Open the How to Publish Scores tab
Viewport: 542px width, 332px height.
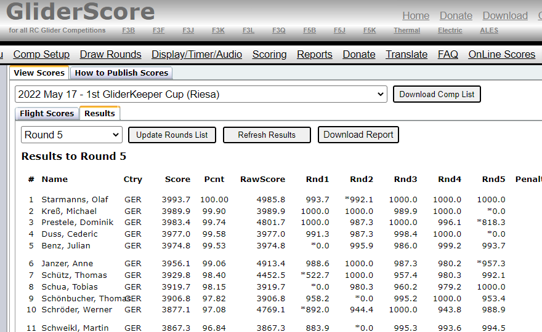click(121, 73)
